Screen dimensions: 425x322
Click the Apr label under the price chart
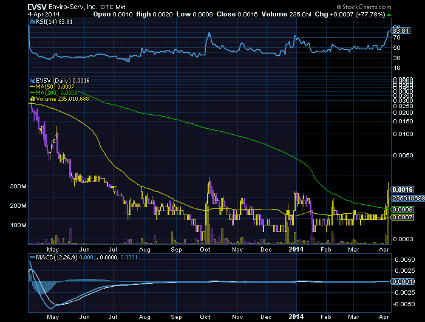point(384,250)
